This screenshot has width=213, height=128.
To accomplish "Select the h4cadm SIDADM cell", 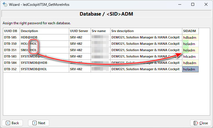I will pos(190,56).
